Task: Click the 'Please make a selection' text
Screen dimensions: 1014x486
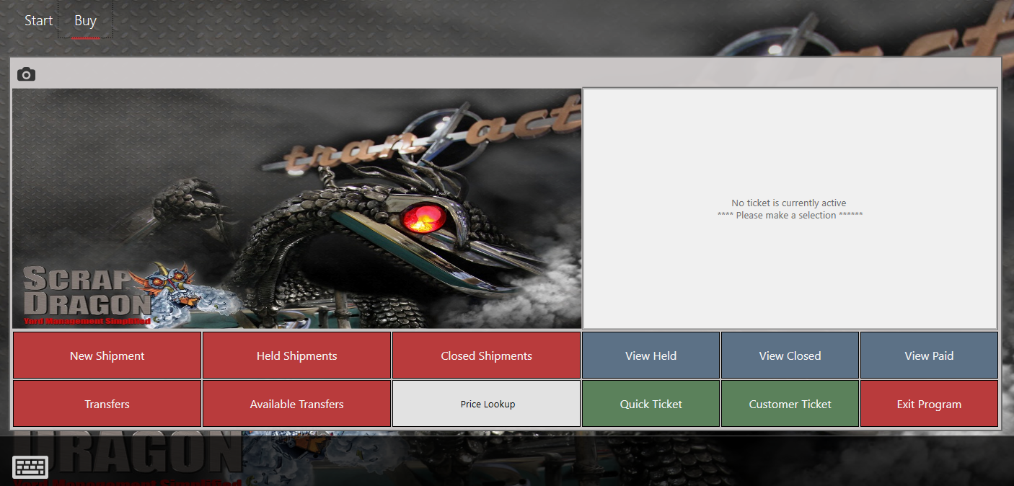Action: point(790,216)
